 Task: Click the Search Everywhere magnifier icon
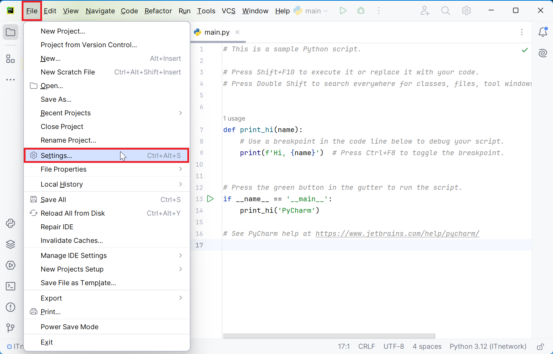(x=445, y=11)
